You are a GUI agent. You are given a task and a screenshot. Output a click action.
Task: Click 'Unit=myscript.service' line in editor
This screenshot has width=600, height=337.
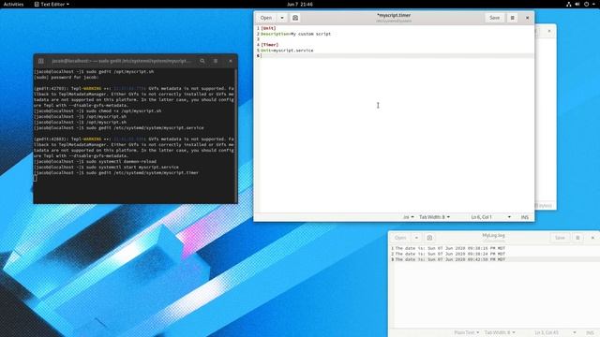(287, 51)
